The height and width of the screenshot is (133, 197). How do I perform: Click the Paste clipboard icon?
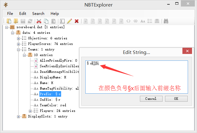(53, 21)
